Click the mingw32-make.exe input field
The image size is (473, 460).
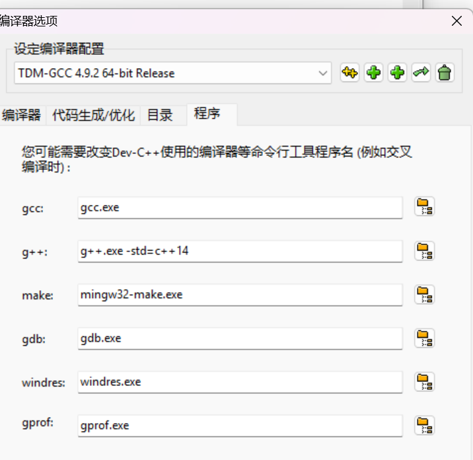(240, 295)
